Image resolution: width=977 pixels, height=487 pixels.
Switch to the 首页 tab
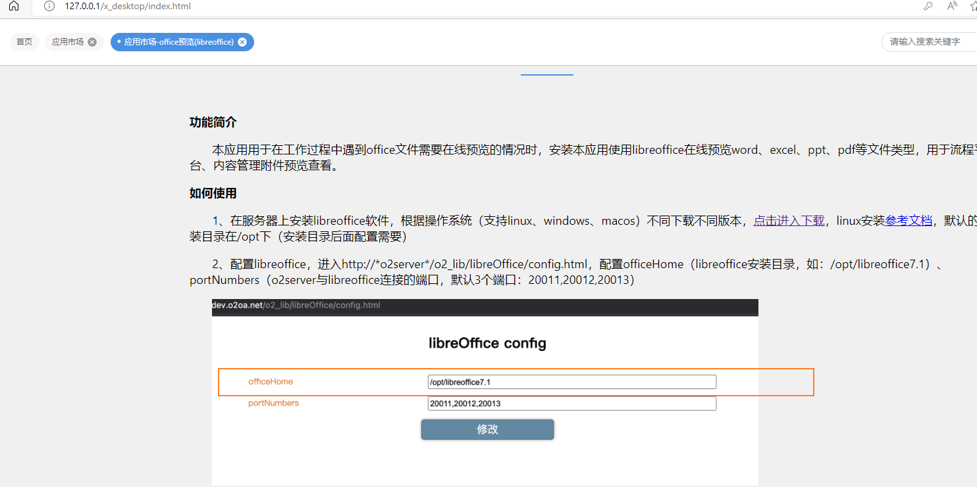tap(24, 42)
